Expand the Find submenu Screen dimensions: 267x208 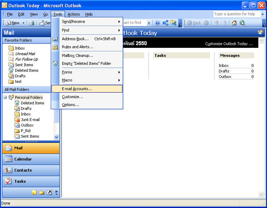point(119,30)
